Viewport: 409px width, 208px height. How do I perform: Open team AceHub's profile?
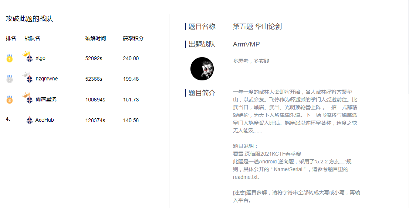coord(45,120)
